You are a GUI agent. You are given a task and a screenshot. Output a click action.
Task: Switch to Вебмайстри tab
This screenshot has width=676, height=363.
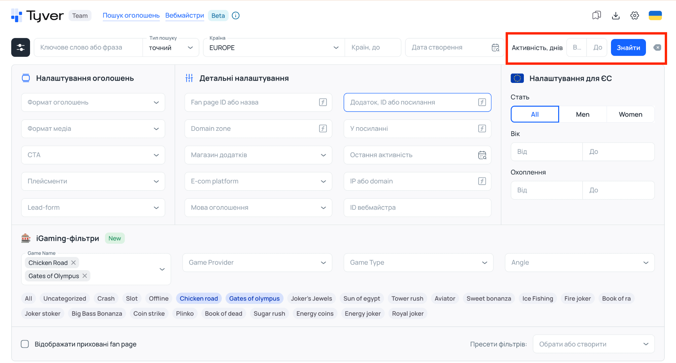[x=185, y=16]
